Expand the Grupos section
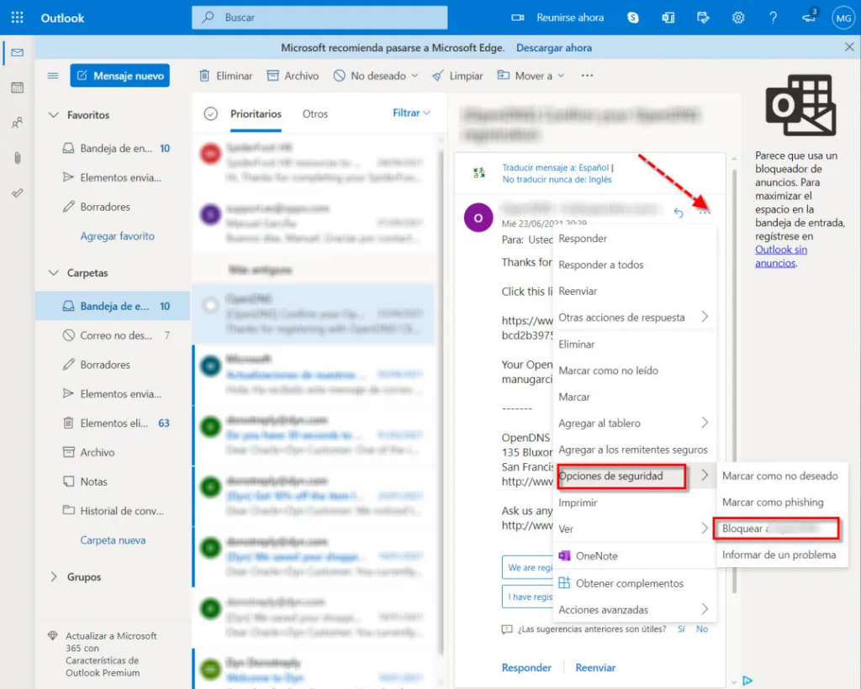The width and height of the screenshot is (861, 689). [54, 577]
